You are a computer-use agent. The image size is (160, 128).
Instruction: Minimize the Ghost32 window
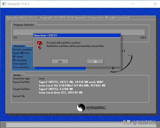132,4
